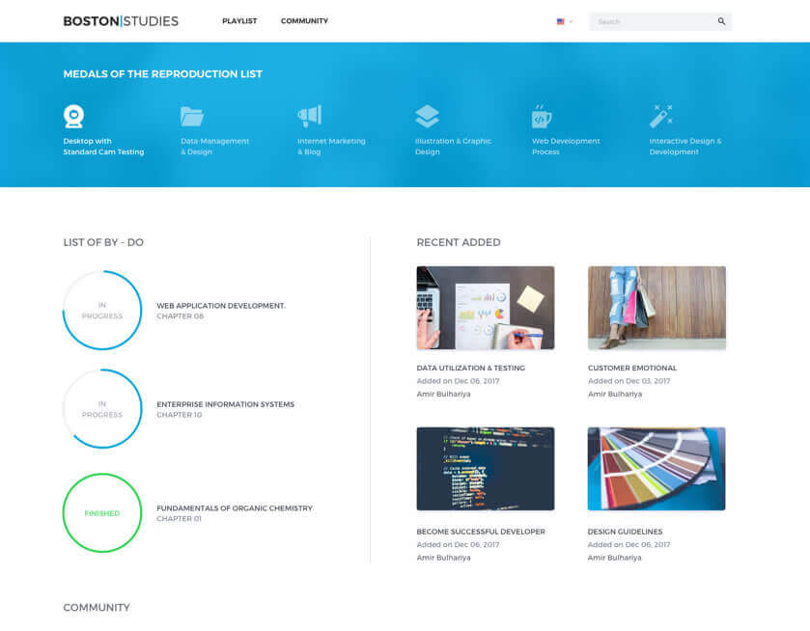Click author Amir Bulhariya under Design Guidelines

coord(615,558)
